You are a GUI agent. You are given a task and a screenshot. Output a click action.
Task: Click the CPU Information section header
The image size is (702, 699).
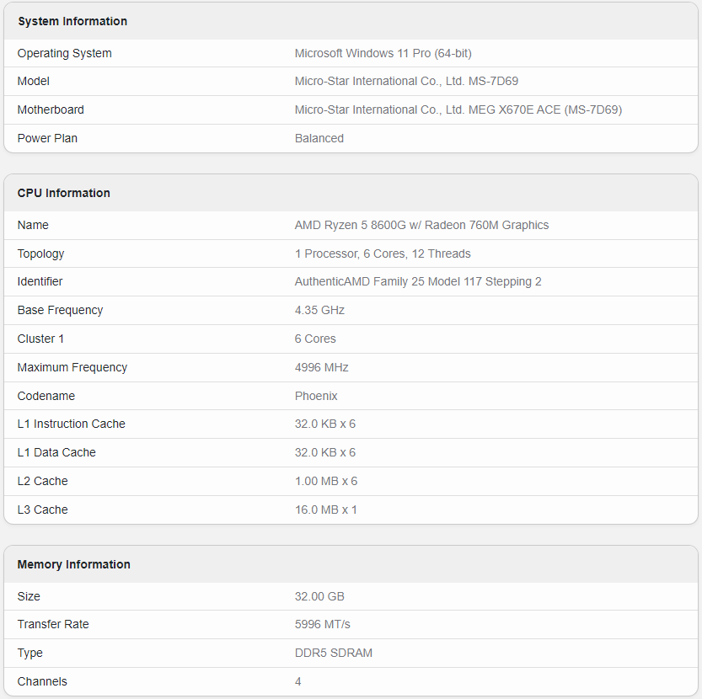[64, 193]
